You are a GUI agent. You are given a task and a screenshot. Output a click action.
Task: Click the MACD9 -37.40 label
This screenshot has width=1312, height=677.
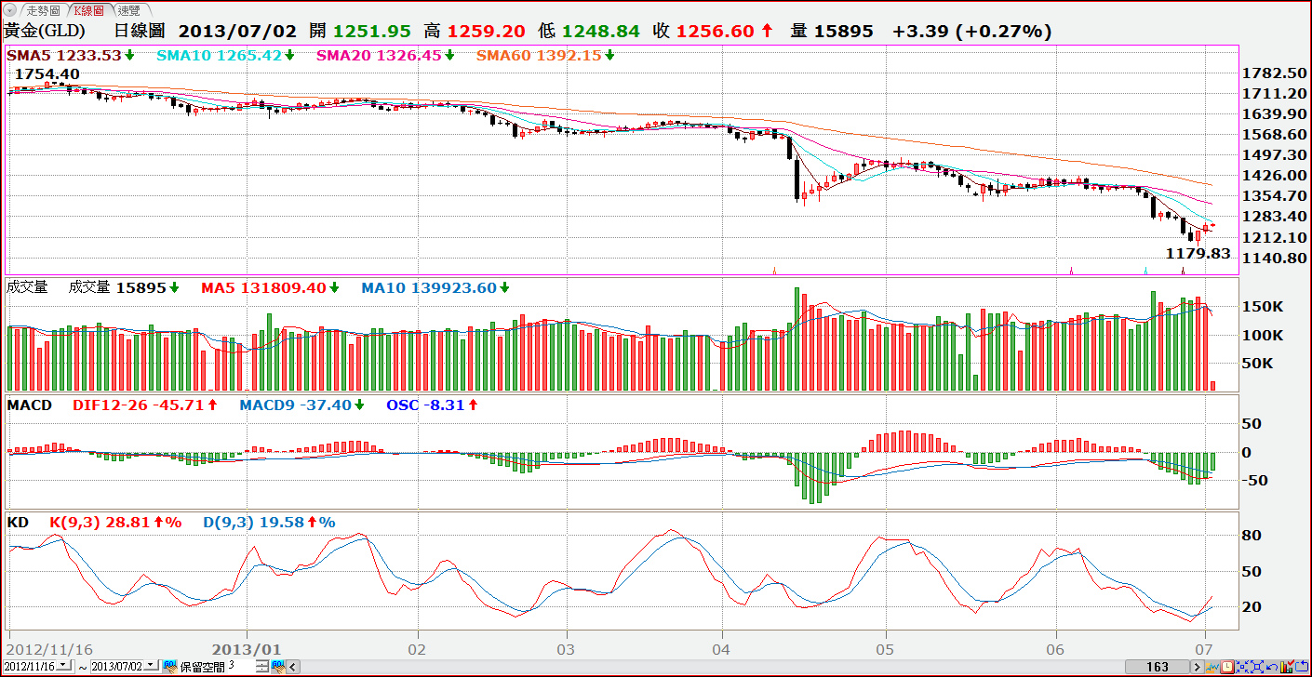(296, 405)
